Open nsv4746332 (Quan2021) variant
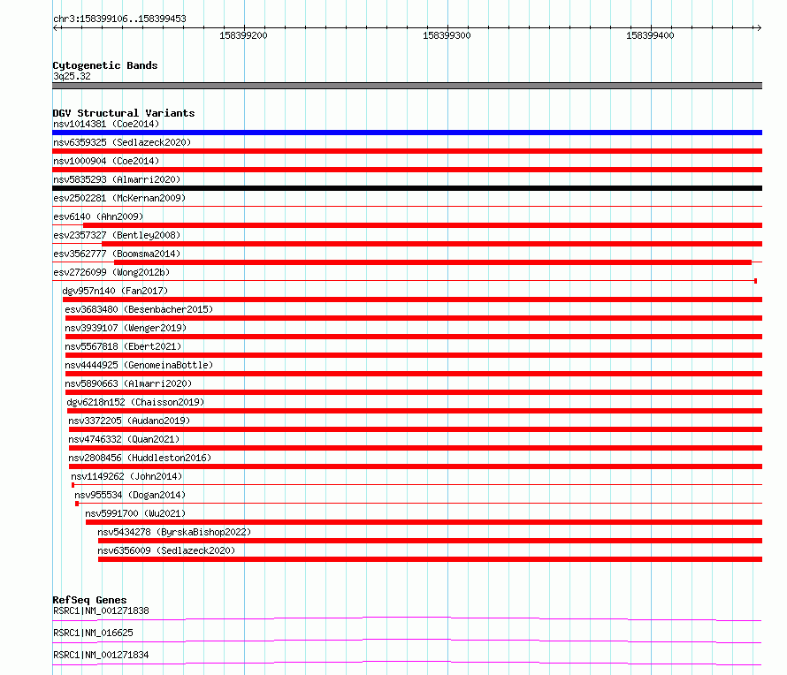The image size is (787, 675). point(124,439)
